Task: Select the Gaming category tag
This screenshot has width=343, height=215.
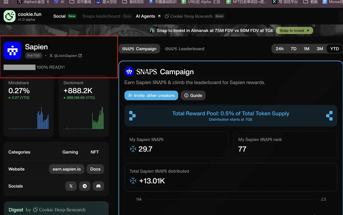Action: pyautogui.click(x=70, y=152)
